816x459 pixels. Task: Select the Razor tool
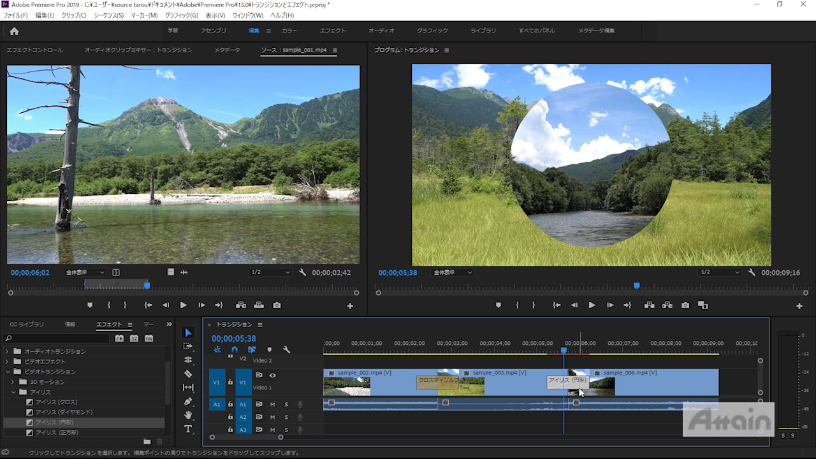pyautogui.click(x=188, y=374)
